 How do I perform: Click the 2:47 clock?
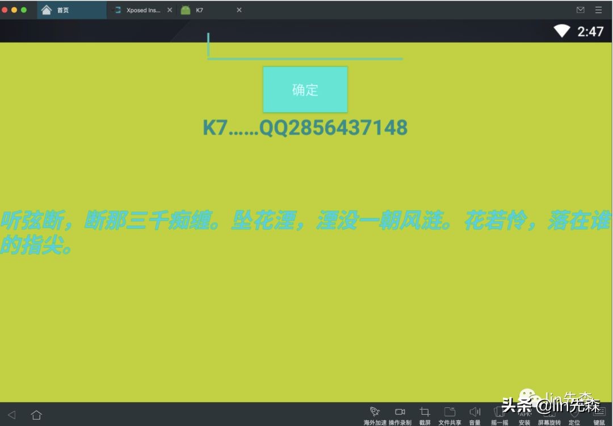click(590, 31)
